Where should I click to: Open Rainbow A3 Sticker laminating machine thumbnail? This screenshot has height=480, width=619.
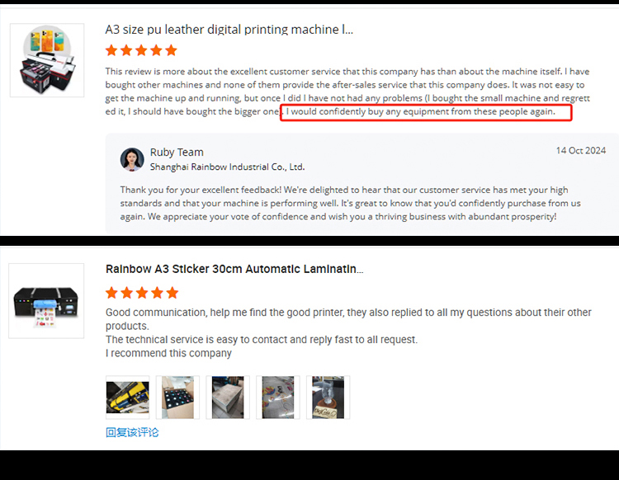click(x=46, y=301)
